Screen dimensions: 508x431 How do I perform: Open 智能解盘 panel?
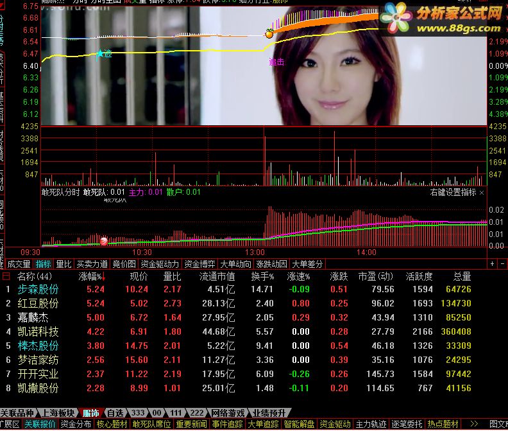(x=299, y=424)
